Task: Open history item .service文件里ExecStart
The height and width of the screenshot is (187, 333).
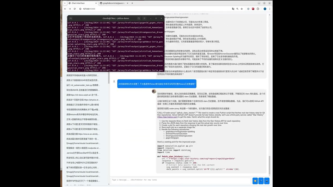Action: pyautogui.click(x=83, y=153)
